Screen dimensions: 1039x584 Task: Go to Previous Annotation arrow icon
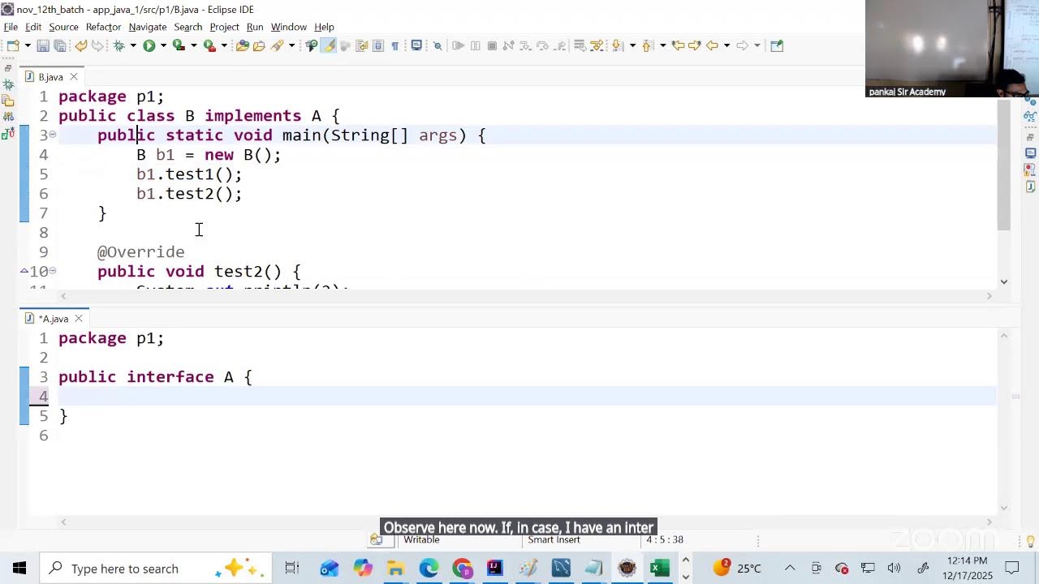point(648,45)
